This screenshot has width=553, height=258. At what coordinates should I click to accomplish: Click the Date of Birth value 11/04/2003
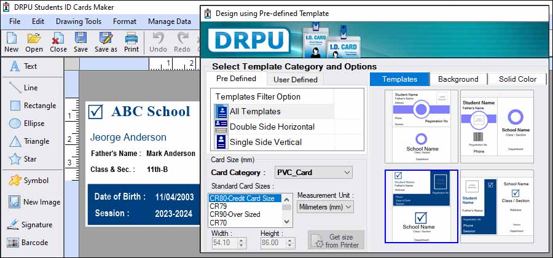coord(175,197)
